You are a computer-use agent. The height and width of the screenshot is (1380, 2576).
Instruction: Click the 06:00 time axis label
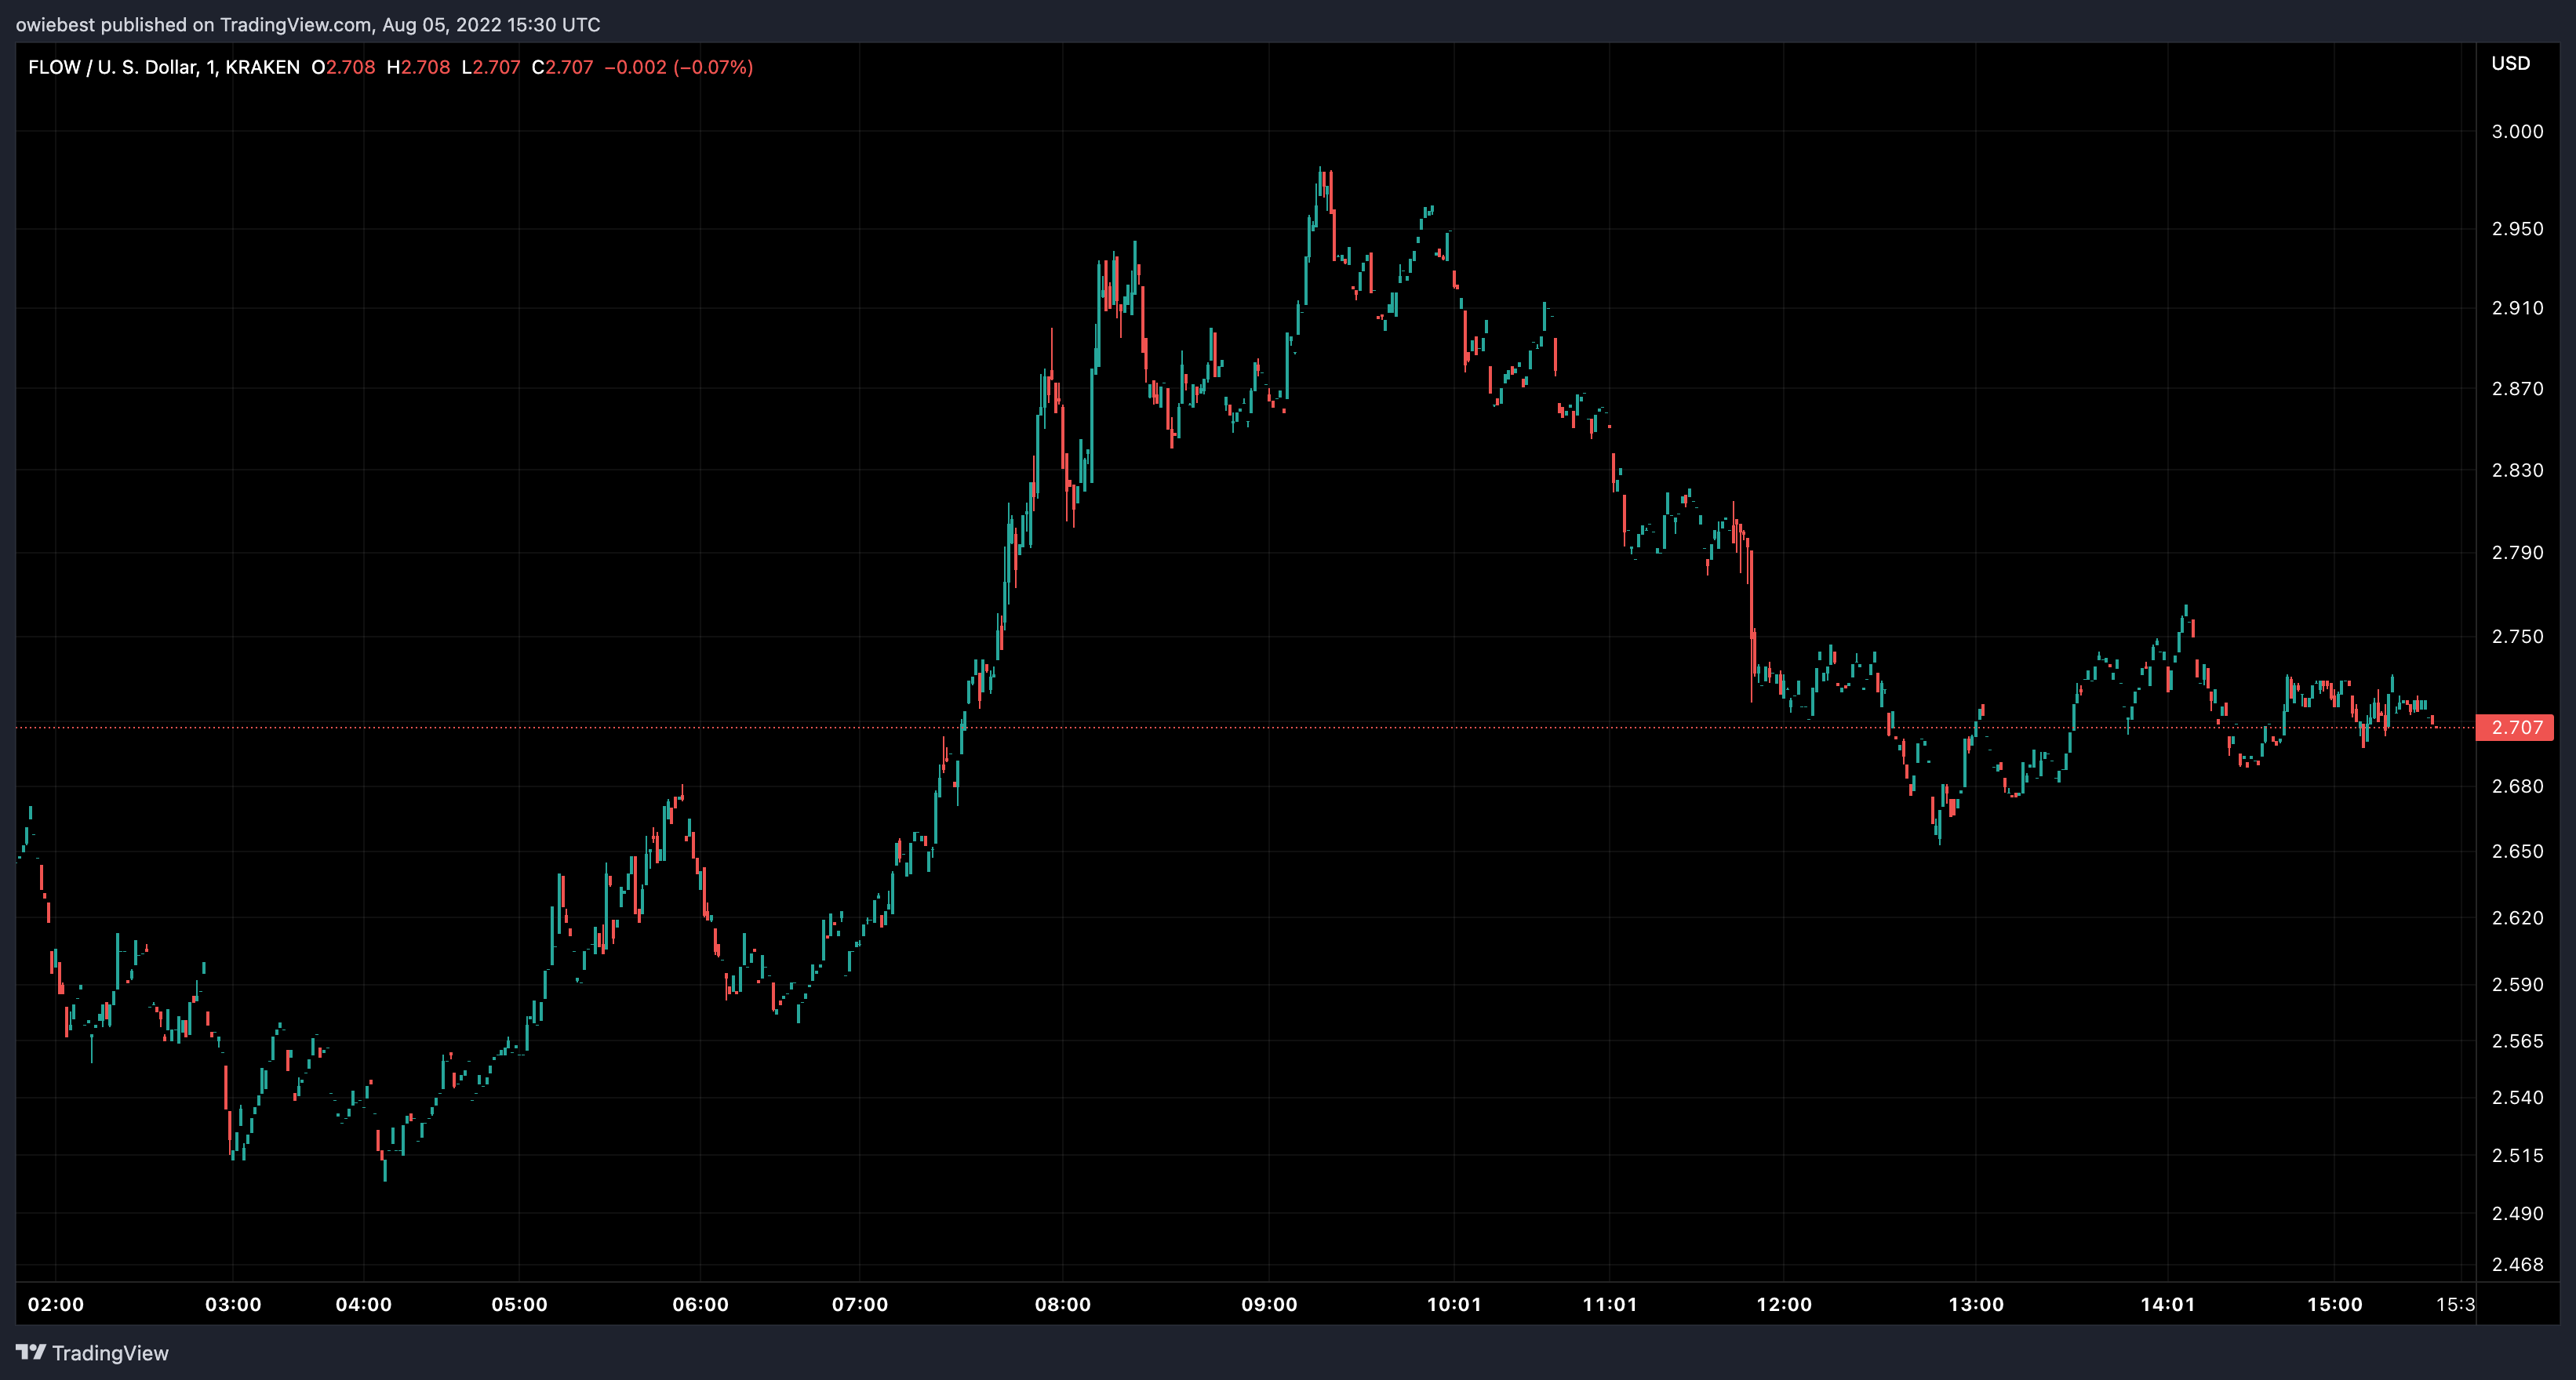point(700,1304)
